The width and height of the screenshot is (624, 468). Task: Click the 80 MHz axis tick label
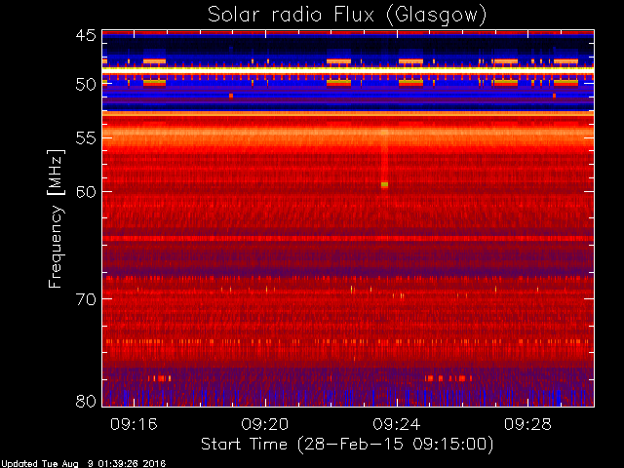coord(86,401)
